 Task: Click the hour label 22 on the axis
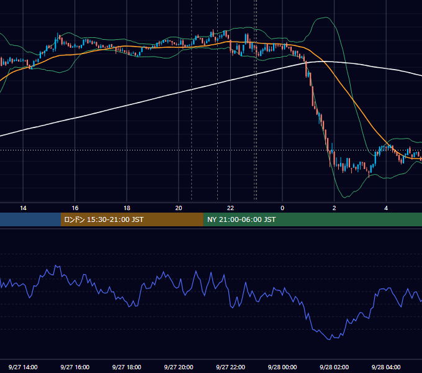click(x=230, y=208)
